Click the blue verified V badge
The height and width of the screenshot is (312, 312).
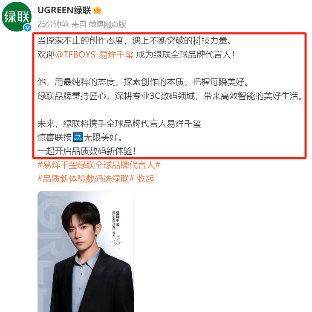[x=27, y=27]
